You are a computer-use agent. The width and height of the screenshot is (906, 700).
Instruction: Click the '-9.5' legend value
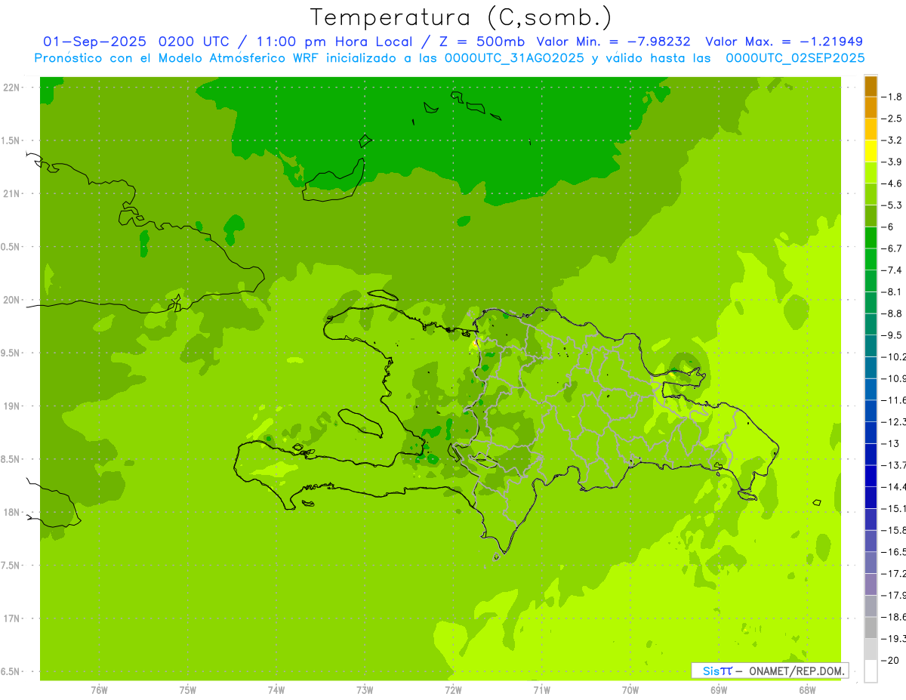892,335
